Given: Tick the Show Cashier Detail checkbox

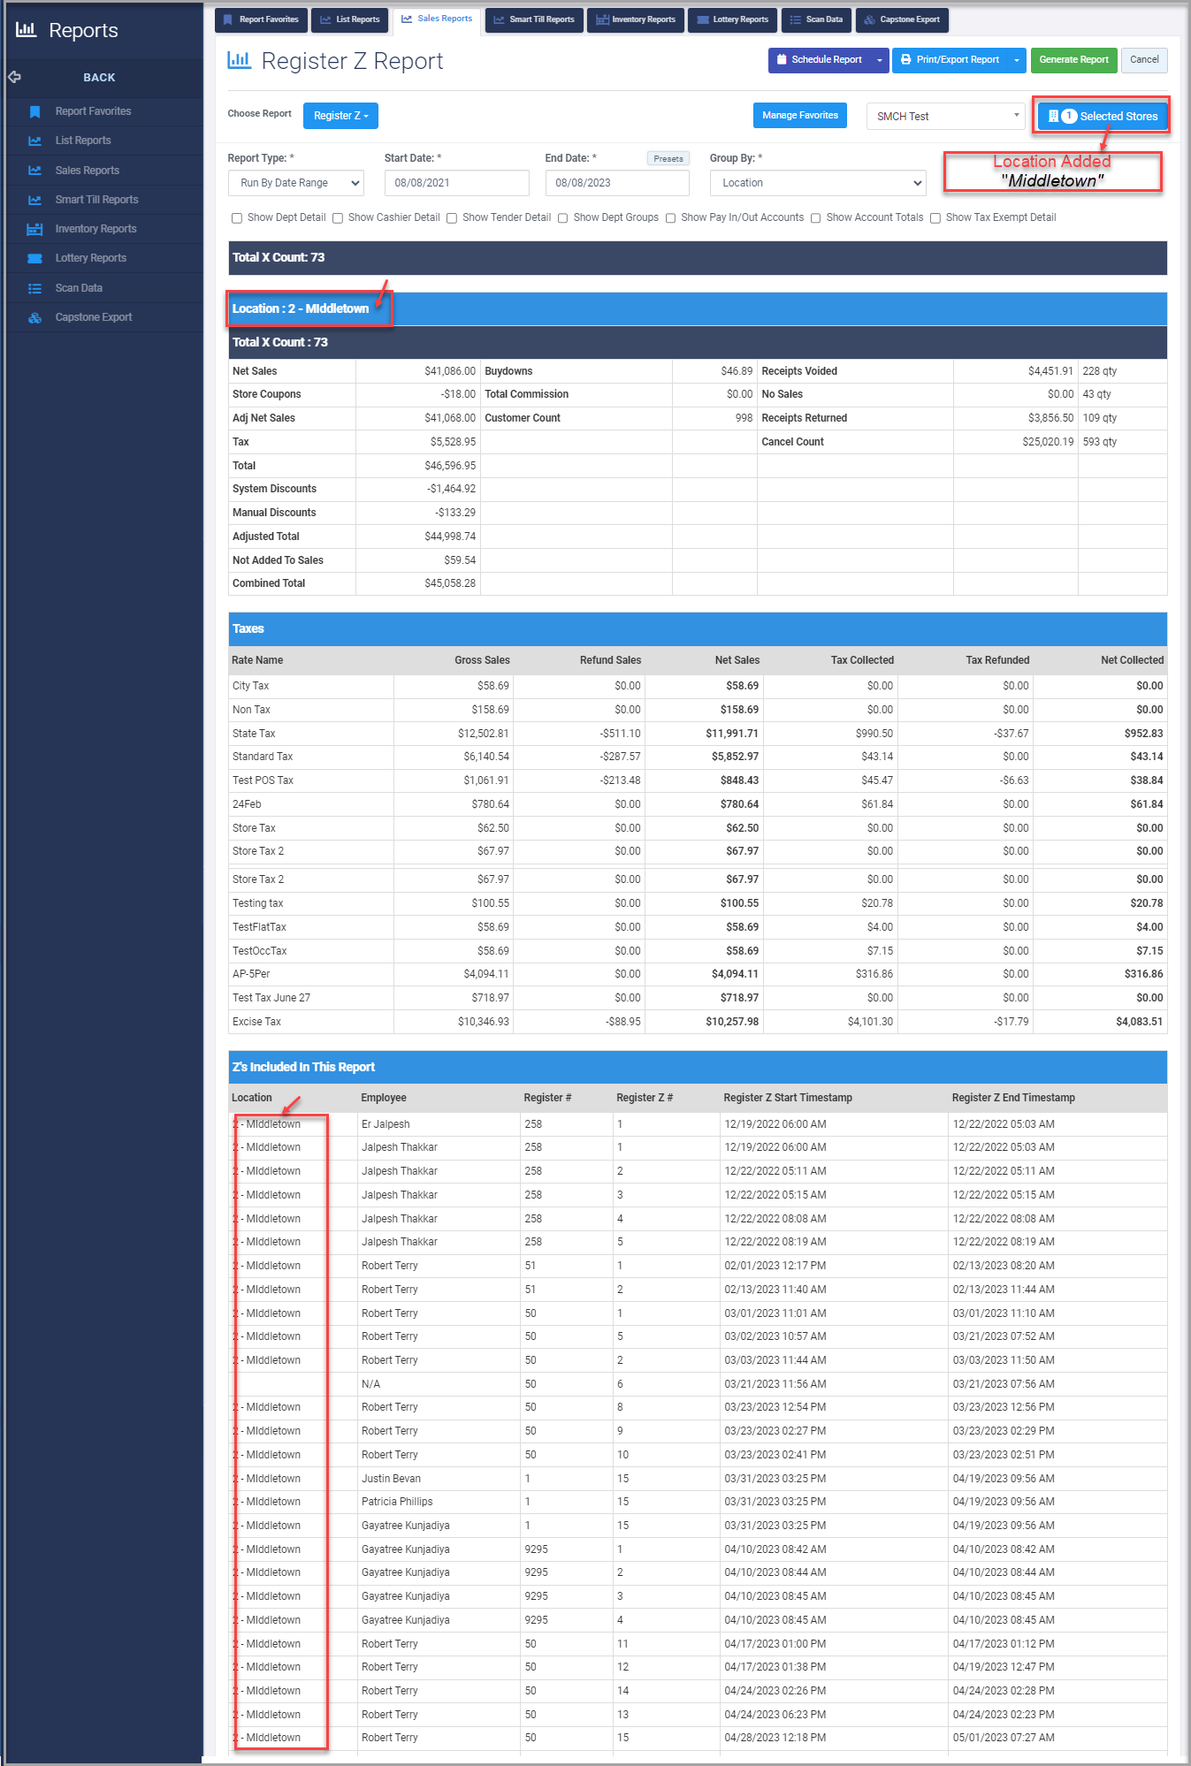Looking at the screenshot, I should (338, 218).
